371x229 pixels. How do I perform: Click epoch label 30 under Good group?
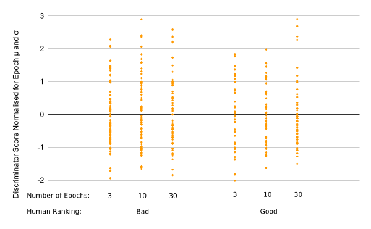point(298,194)
